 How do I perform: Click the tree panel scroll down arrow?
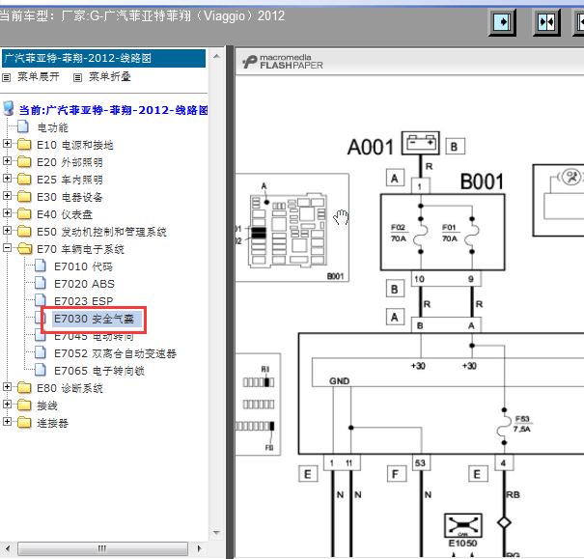click(217, 533)
